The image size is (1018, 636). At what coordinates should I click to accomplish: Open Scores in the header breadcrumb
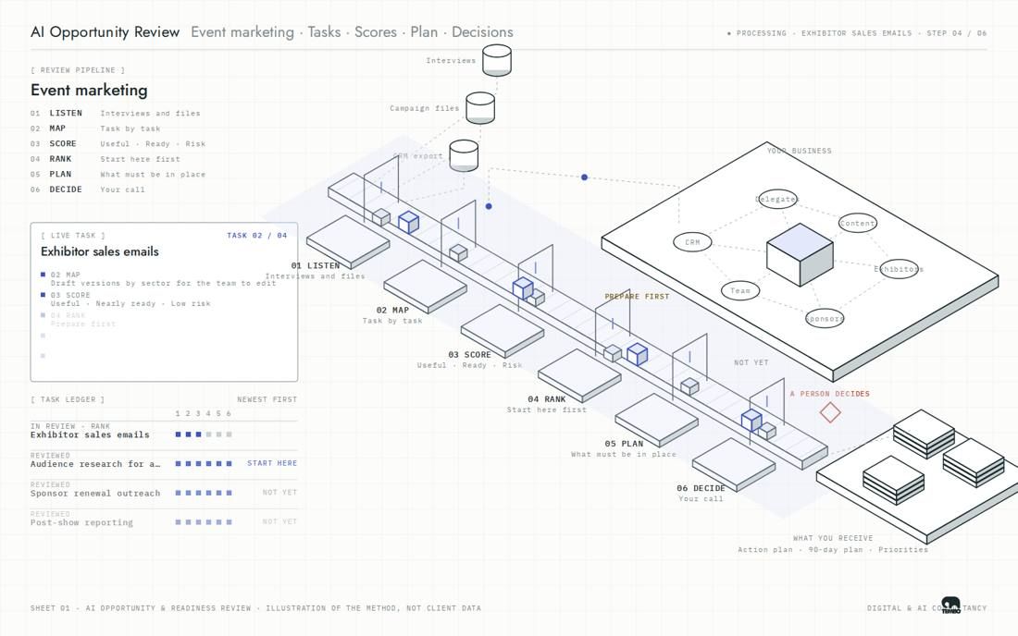pyautogui.click(x=375, y=31)
